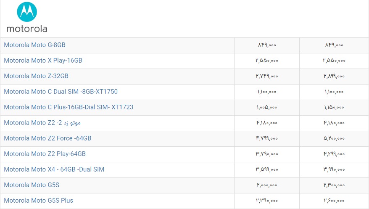Select second price cell of Moto G-8GB row
The image size is (369, 209).
point(334,45)
